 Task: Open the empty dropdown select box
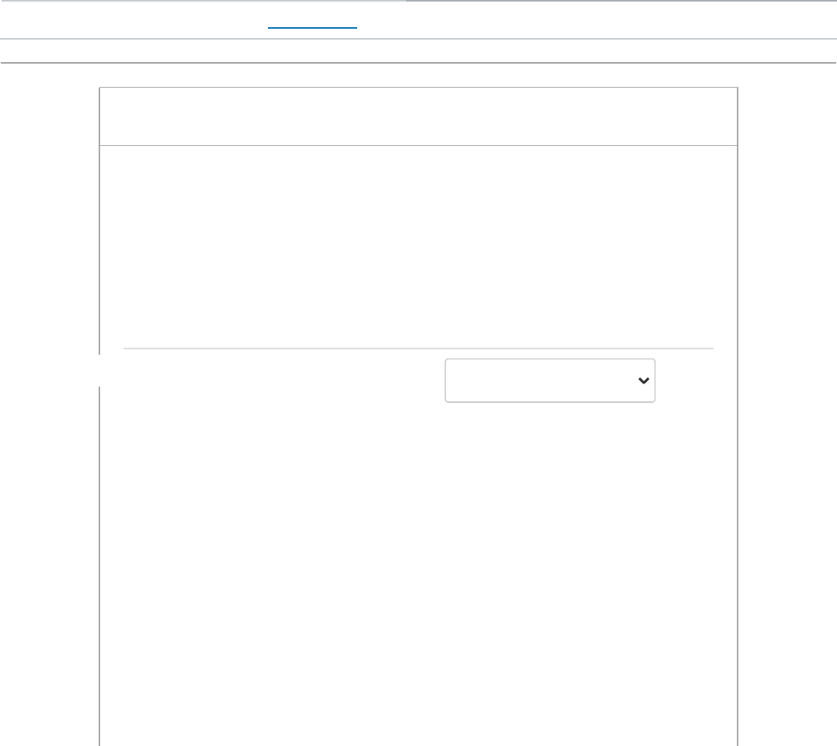[x=550, y=380]
